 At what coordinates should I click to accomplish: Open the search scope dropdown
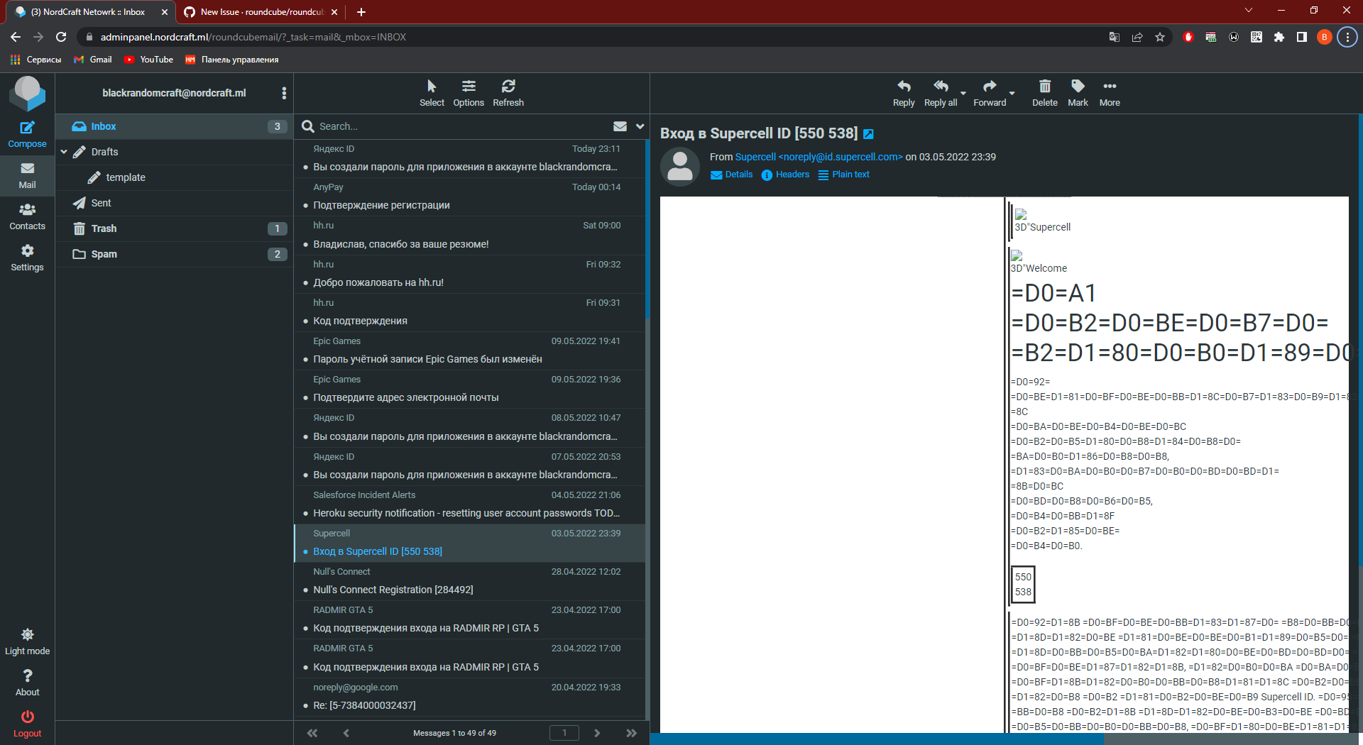click(640, 126)
